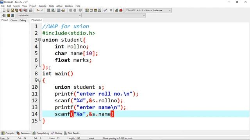Viewport: 250px width, 140px height.
Task: Click the '#include<stdio.h>' code line
Action: pos(69,33)
